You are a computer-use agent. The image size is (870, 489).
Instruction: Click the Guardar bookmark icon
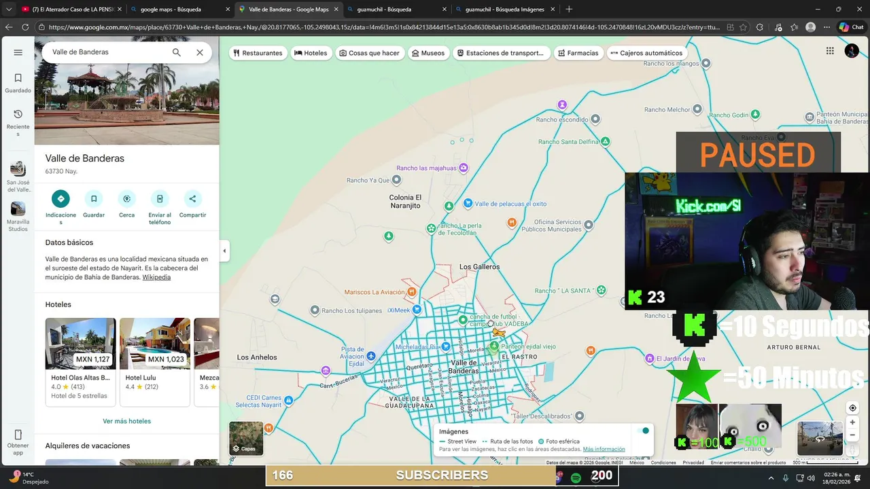point(94,199)
